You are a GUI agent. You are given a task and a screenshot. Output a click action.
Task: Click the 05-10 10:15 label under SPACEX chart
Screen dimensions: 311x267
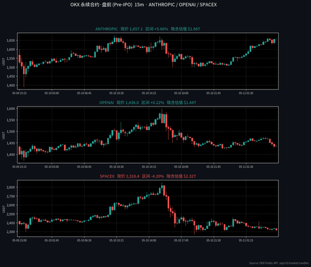(116, 240)
